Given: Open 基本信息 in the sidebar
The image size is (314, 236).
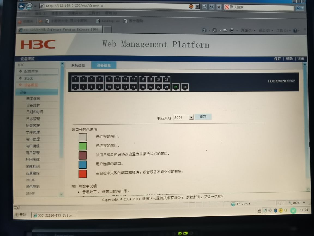Looking at the screenshot, I should pos(33,99).
